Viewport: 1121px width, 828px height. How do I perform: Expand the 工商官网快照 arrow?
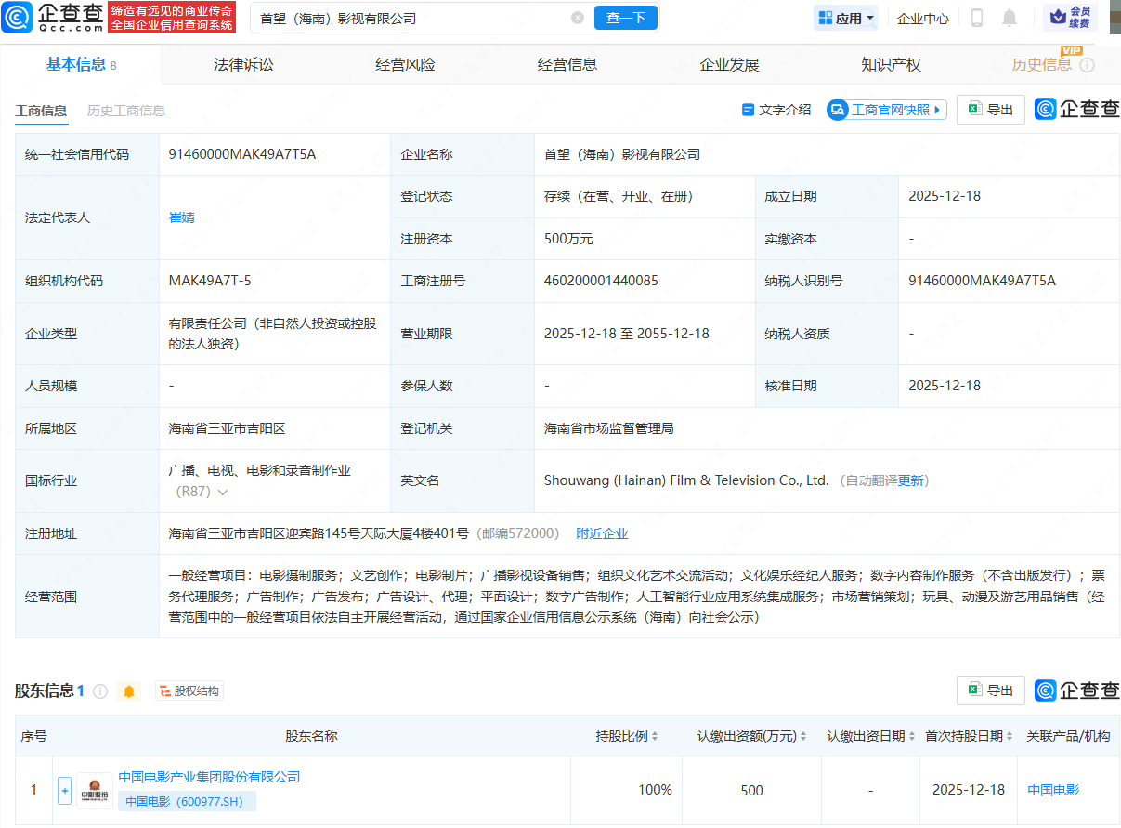click(935, 109)
